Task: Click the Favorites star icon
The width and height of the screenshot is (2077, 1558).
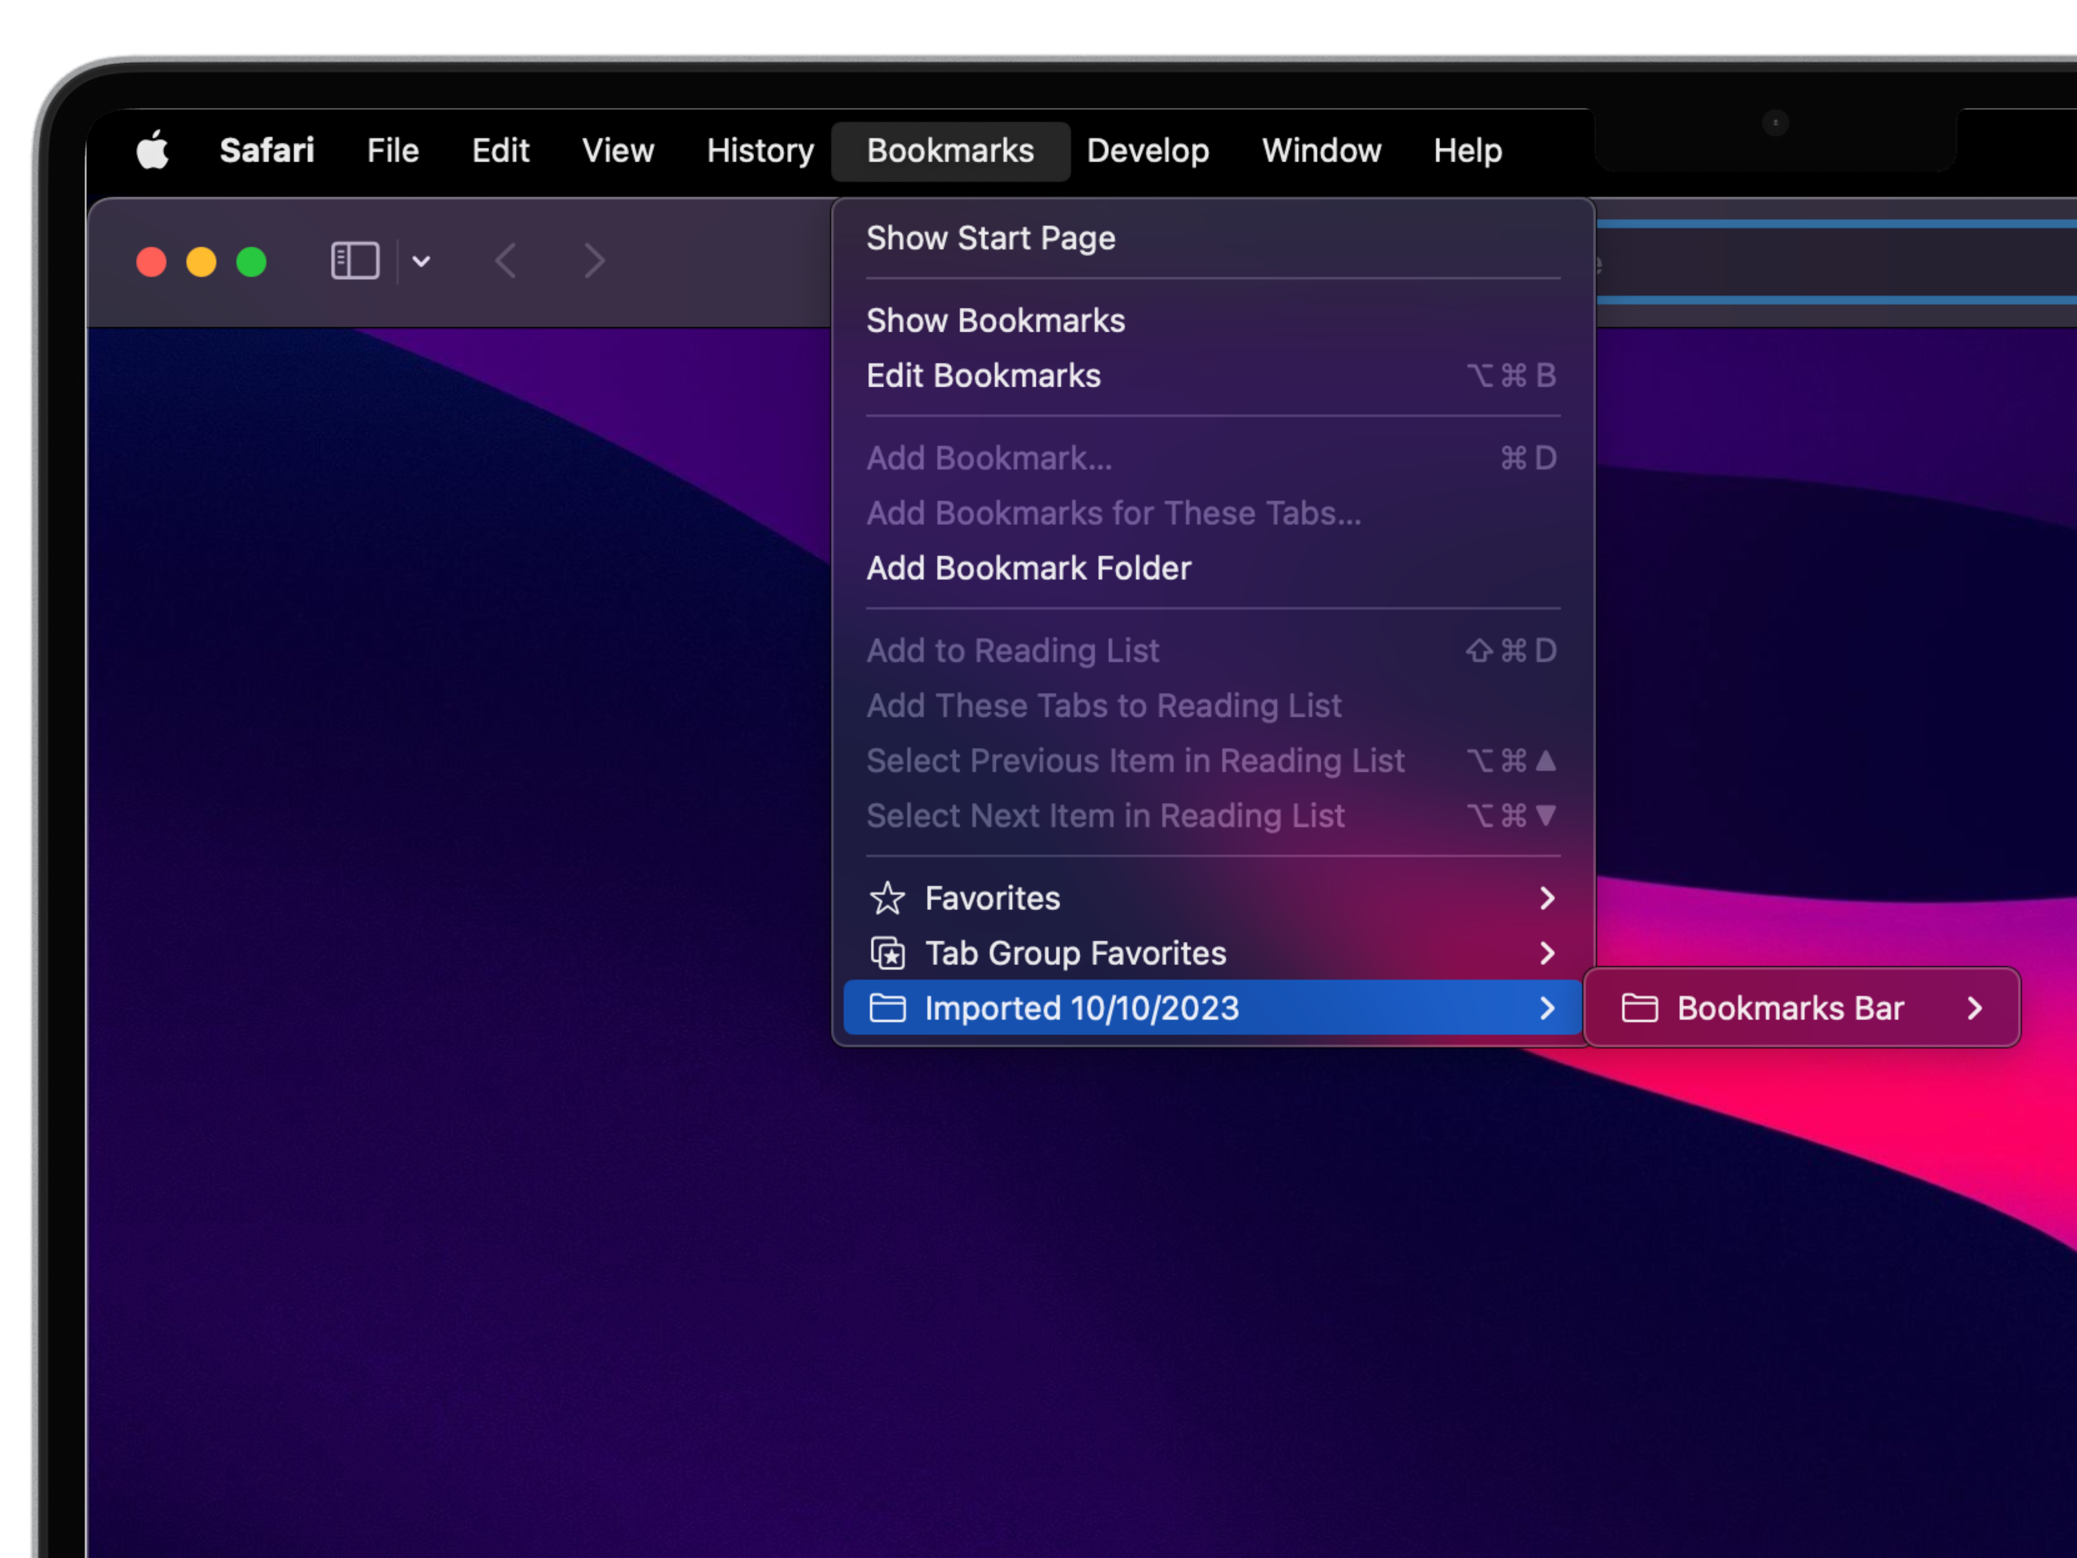Action: (x=888, y=899)
